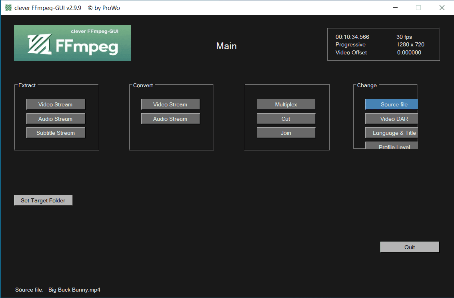Click the 'Main' page heading
Screen dimensions: 454x298
tap(226, 46)
